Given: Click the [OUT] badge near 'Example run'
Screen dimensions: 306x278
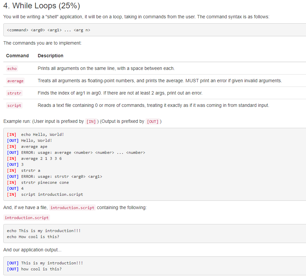Looking at the screenshot, I should coord(152,121).
